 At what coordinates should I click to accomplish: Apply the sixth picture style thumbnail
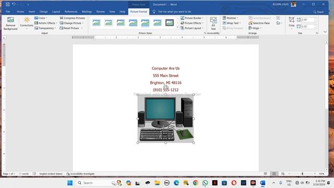click(x=158, y=22)
